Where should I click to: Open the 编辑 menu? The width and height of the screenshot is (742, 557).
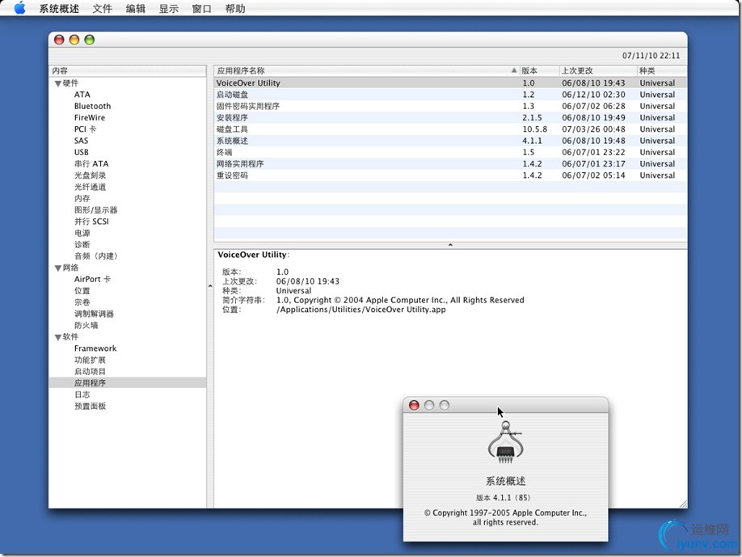(x=135, y=9)
